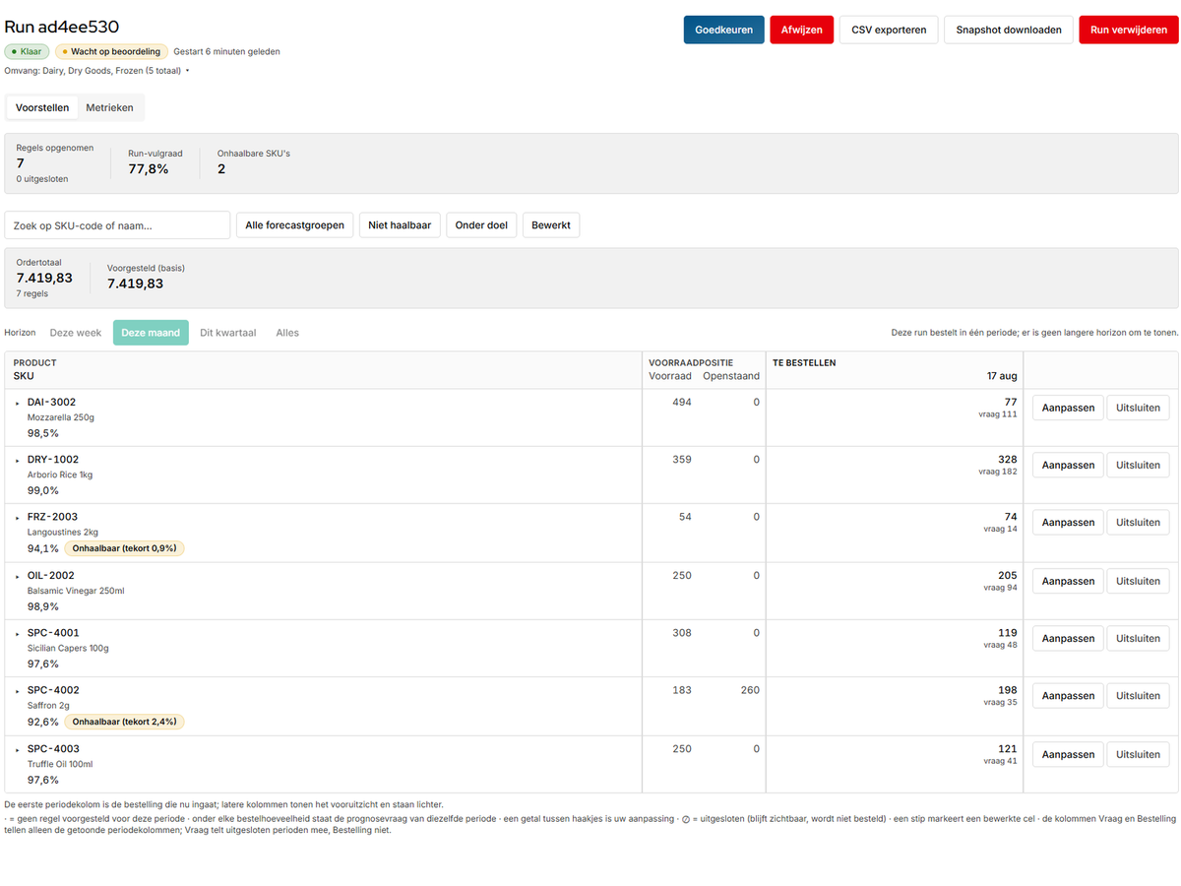Switch to the Voorstellen tab
Image resolution: width=1181 pixels, height=886 pixels.
(x=42, y=107)
